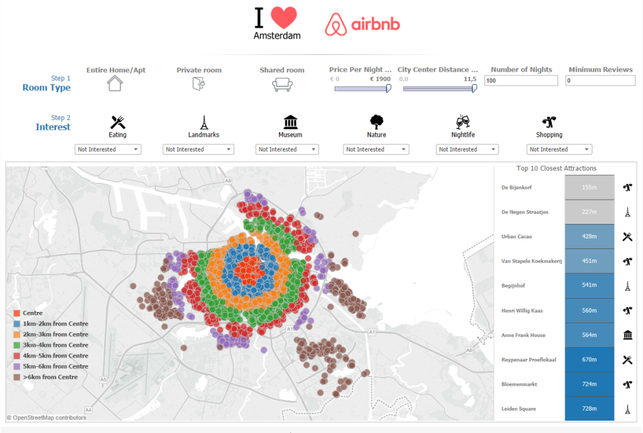Click the Shopping interest icon
Screen dimensions: 643x433
549,122
